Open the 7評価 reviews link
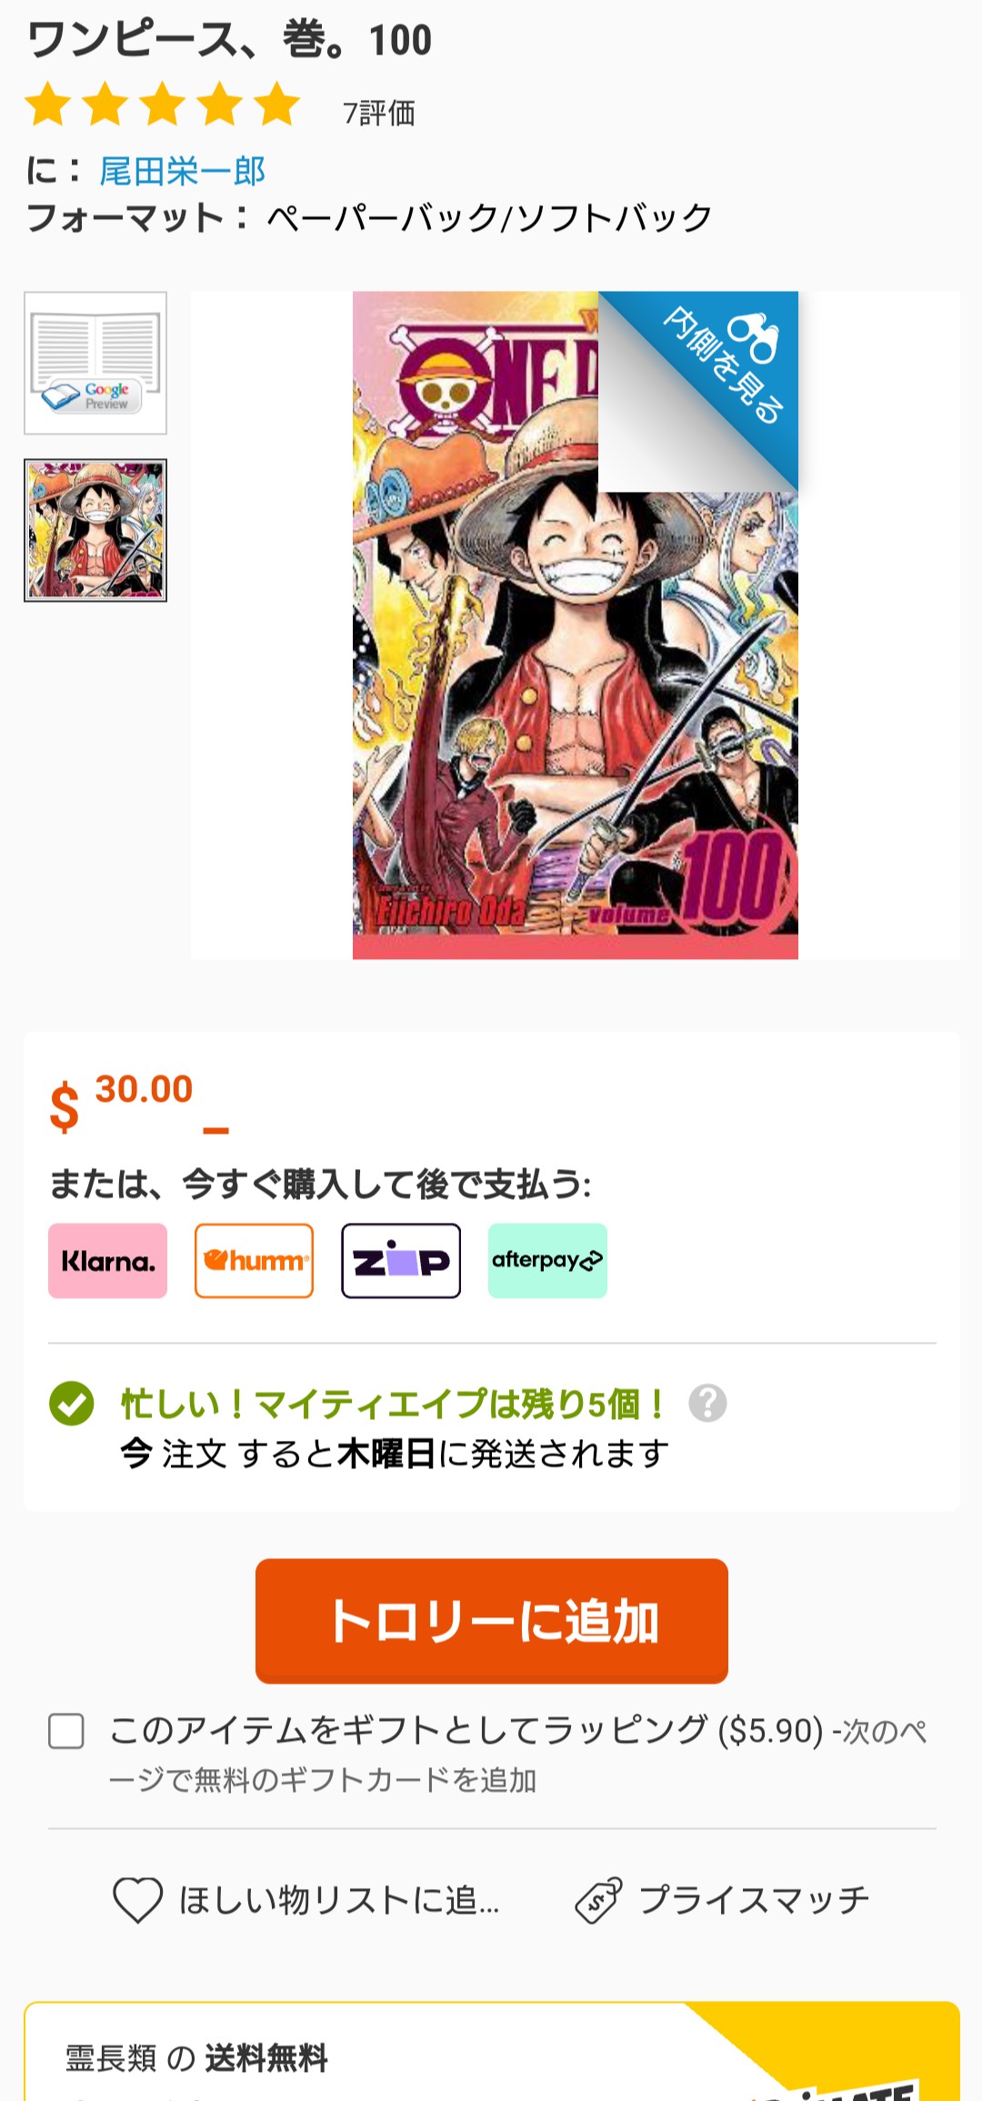 coord(379,113)
